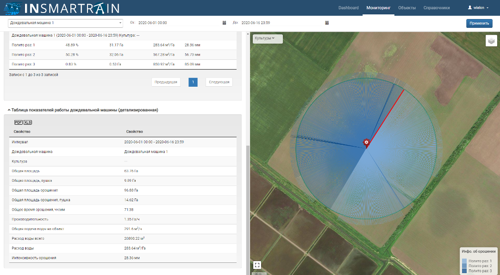The image size is (500, 275).
Task: Export the detailed table as PDF
Action: (x=18, y=122)
